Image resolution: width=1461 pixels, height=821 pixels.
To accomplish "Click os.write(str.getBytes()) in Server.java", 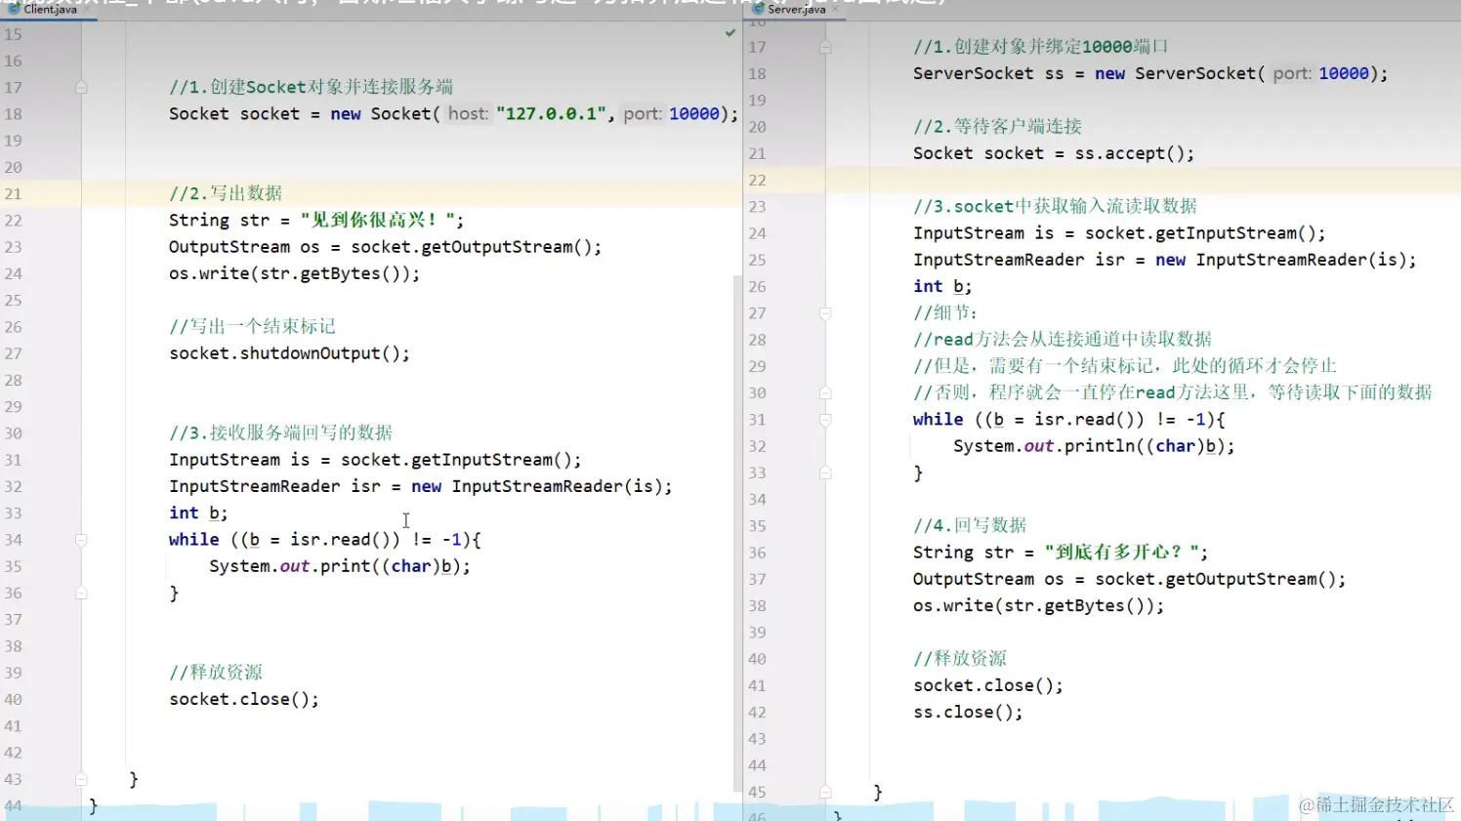I will point(1038,605).
